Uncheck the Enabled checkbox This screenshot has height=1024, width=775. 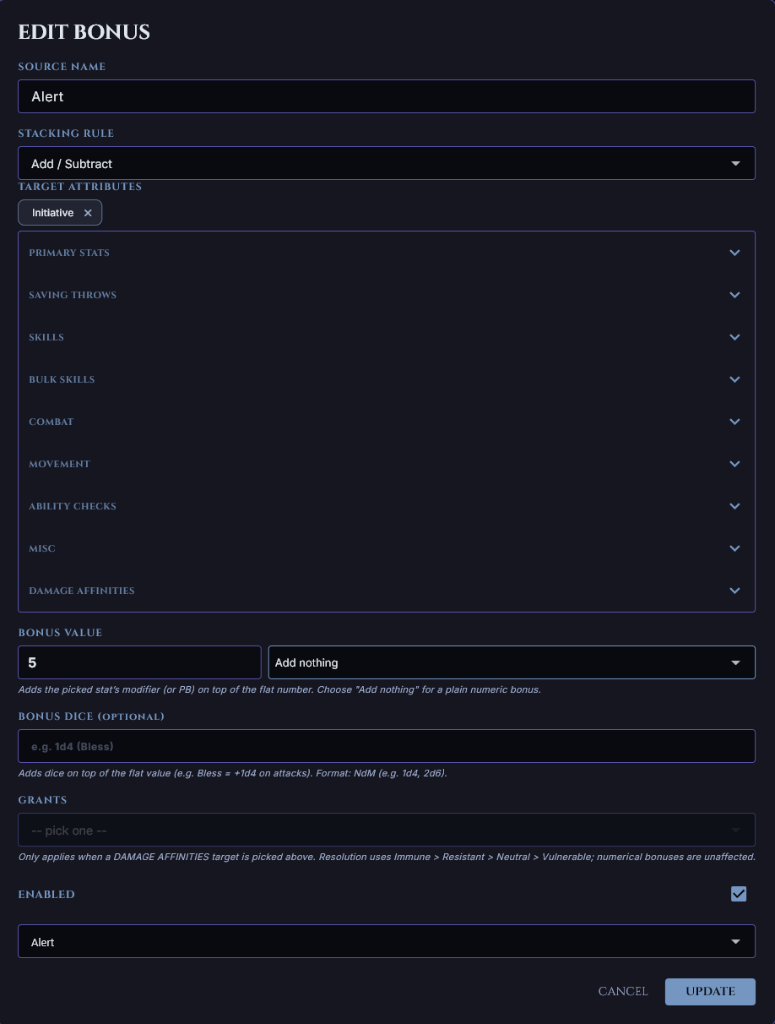(x=739, y=894)
